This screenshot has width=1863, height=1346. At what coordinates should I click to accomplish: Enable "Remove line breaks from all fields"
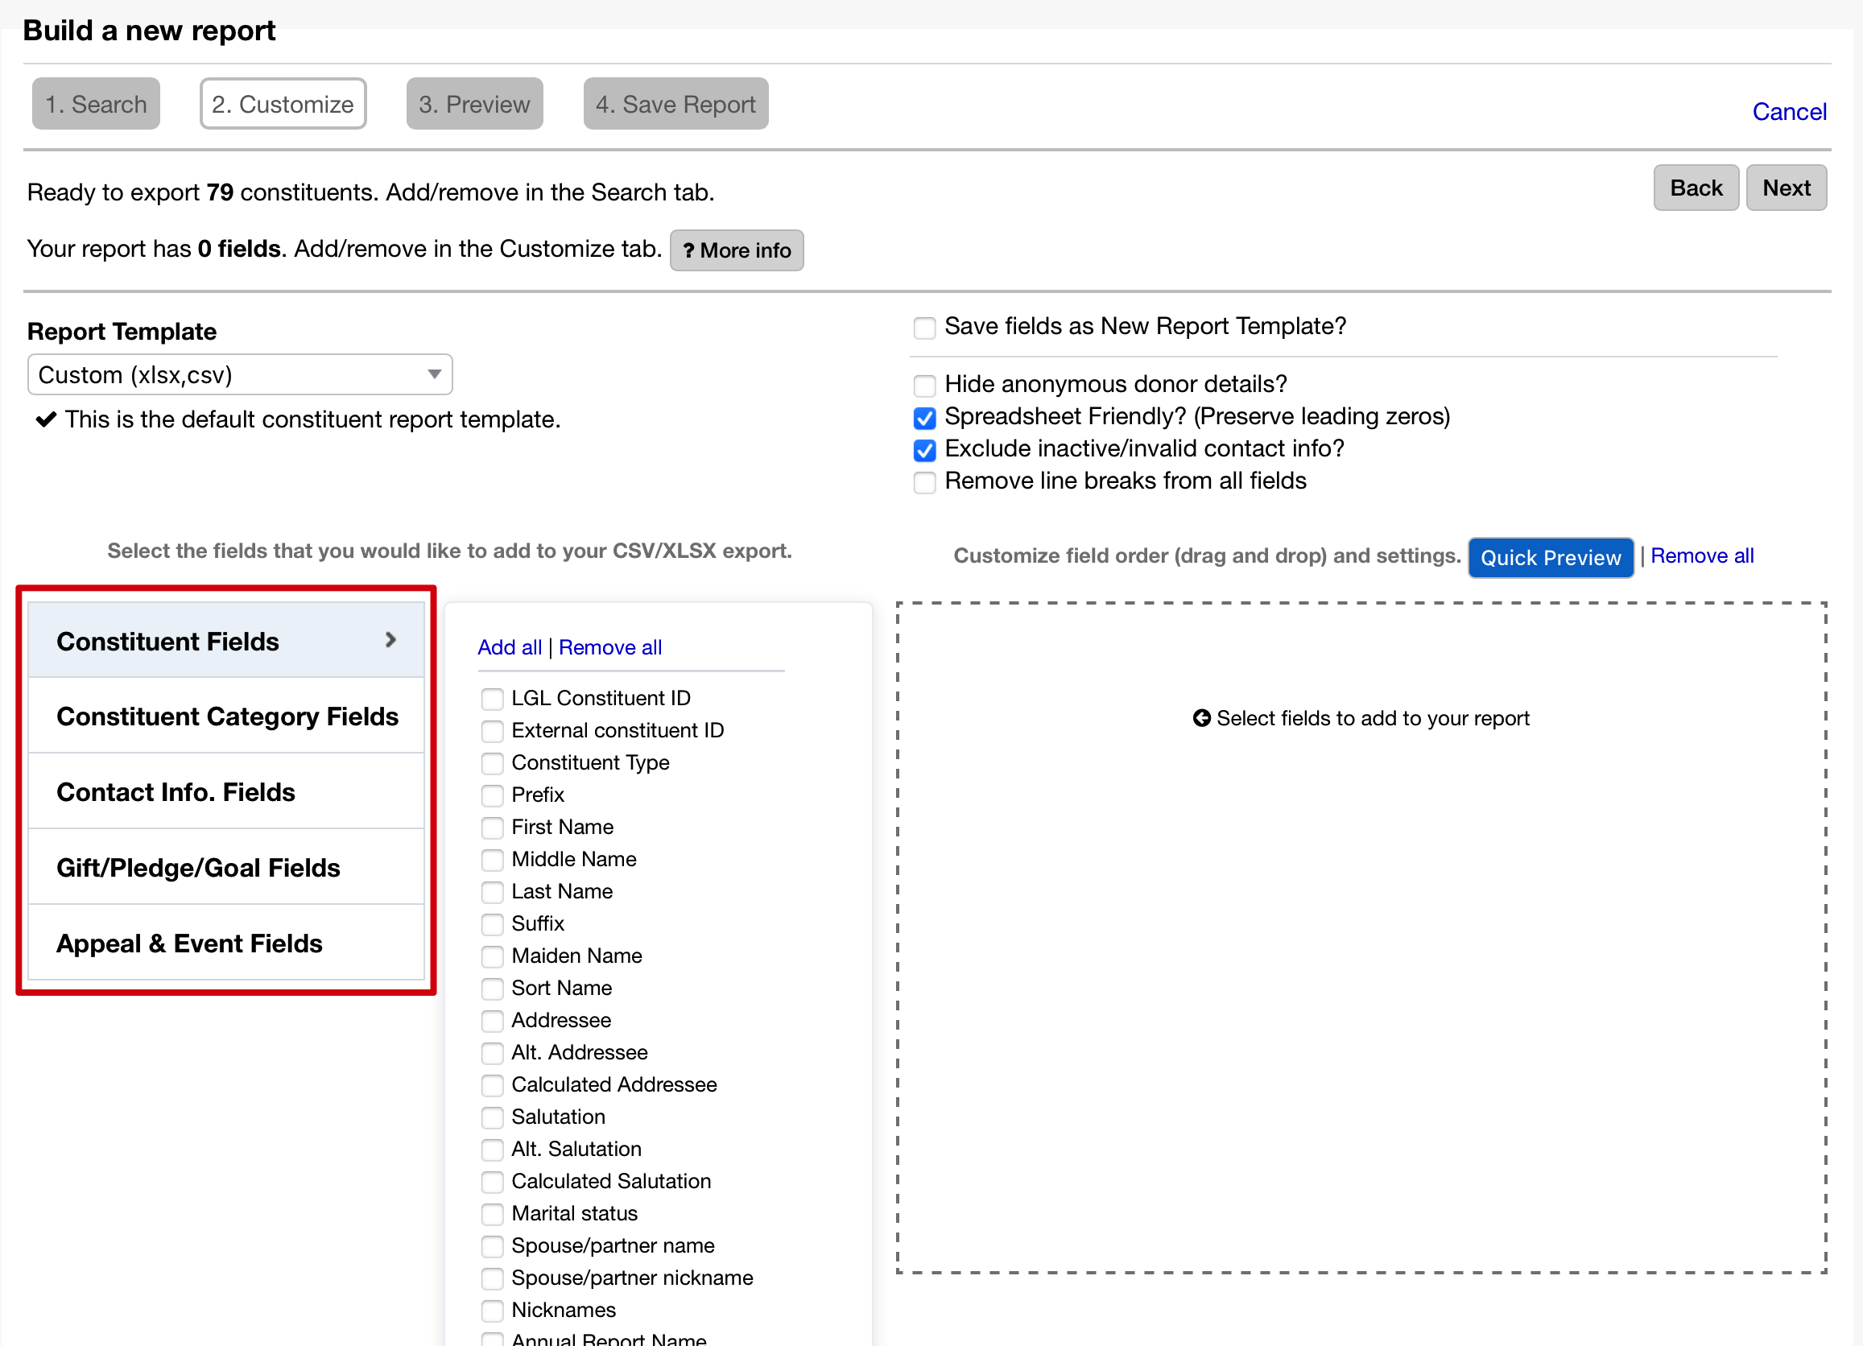pos(925,483)
